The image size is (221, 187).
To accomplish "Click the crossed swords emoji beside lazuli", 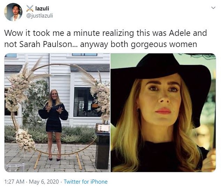I will (x=30, y=8).
